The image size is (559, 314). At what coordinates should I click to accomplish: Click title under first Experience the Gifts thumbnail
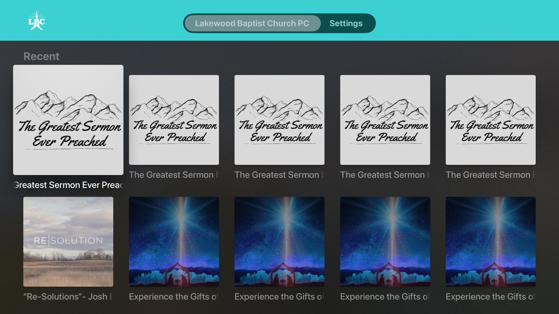(174, 297)
